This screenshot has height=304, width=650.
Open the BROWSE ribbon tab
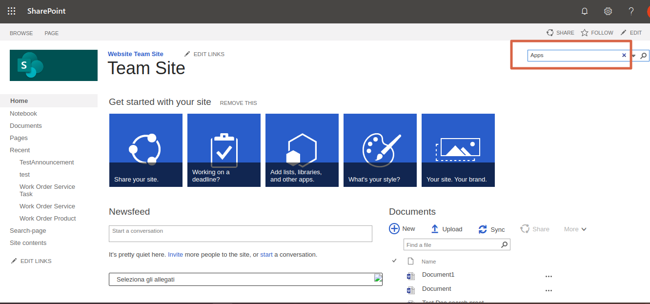coord(21,33)
